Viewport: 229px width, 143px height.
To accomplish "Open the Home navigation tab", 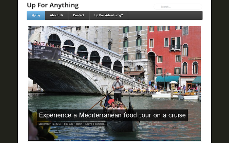I will [36, 15].
